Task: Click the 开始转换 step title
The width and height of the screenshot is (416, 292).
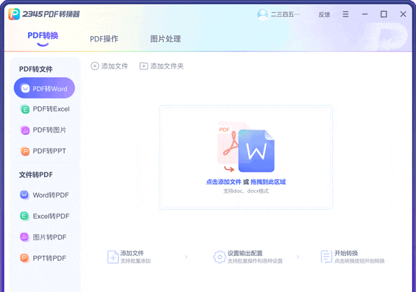Action: (346, 253)
